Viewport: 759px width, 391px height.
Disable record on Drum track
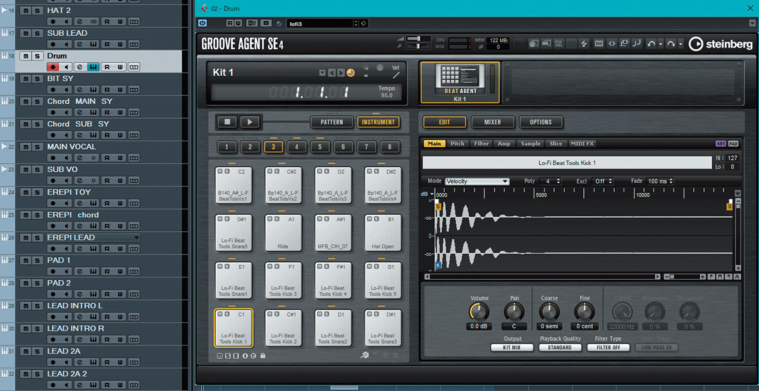pyautogui.click(x=53, y=67)
